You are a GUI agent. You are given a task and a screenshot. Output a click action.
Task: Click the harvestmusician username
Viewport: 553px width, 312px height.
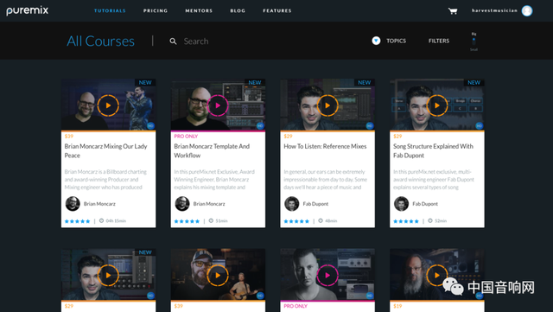click(x=494, y=10)
